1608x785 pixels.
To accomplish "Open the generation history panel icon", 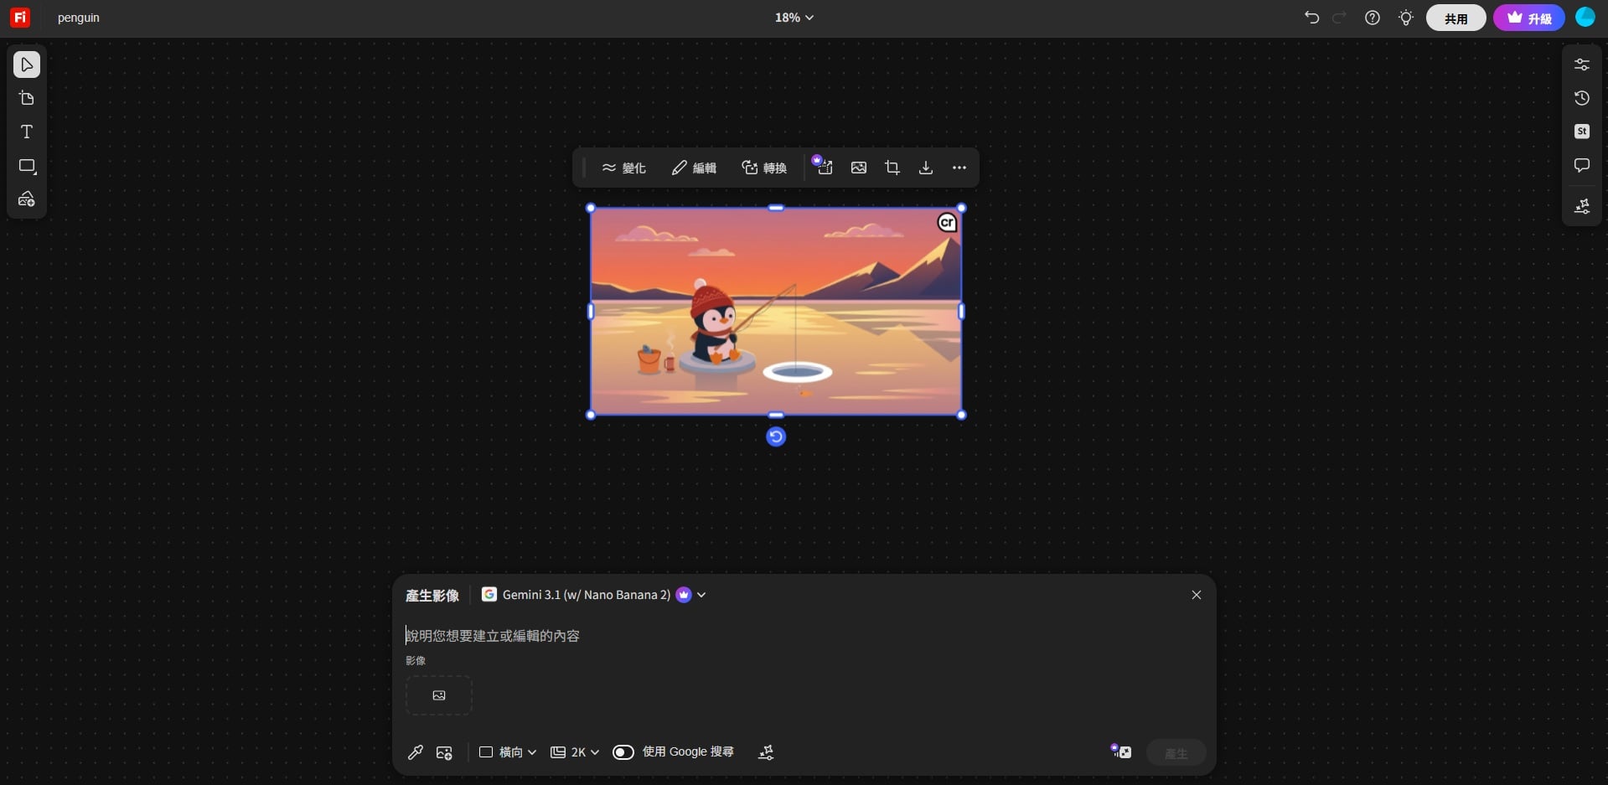I will click(x=1581, y=98).
